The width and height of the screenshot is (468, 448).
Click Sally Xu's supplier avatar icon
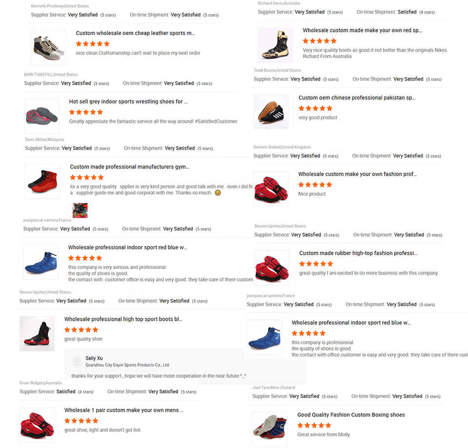coord(77,361)
